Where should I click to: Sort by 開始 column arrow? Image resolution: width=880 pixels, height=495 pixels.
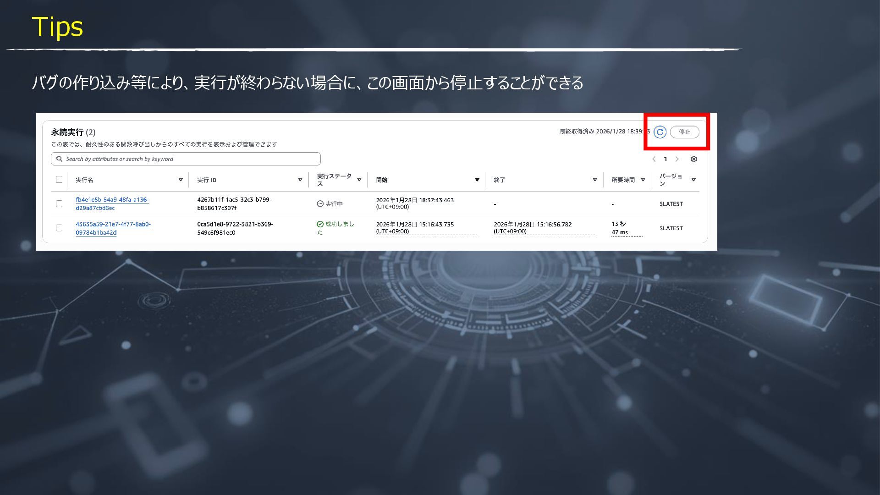pyautogui.click(x=477, y=180)
